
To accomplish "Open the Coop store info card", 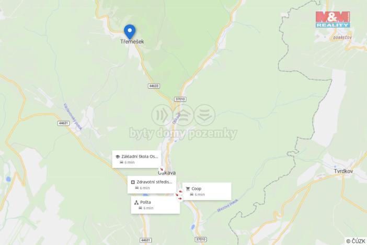I will pyautogui.click(x=207, y=191).
